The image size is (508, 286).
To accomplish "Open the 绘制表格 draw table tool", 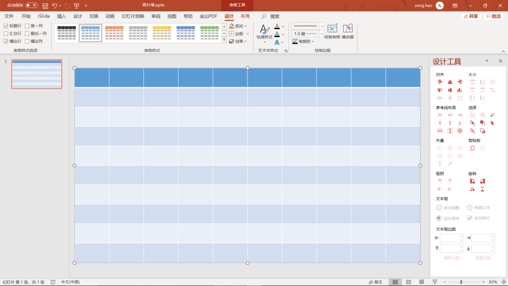I will coord(332,31).
